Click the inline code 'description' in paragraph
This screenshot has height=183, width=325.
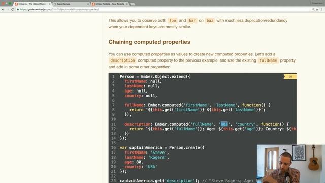[122, 60]
